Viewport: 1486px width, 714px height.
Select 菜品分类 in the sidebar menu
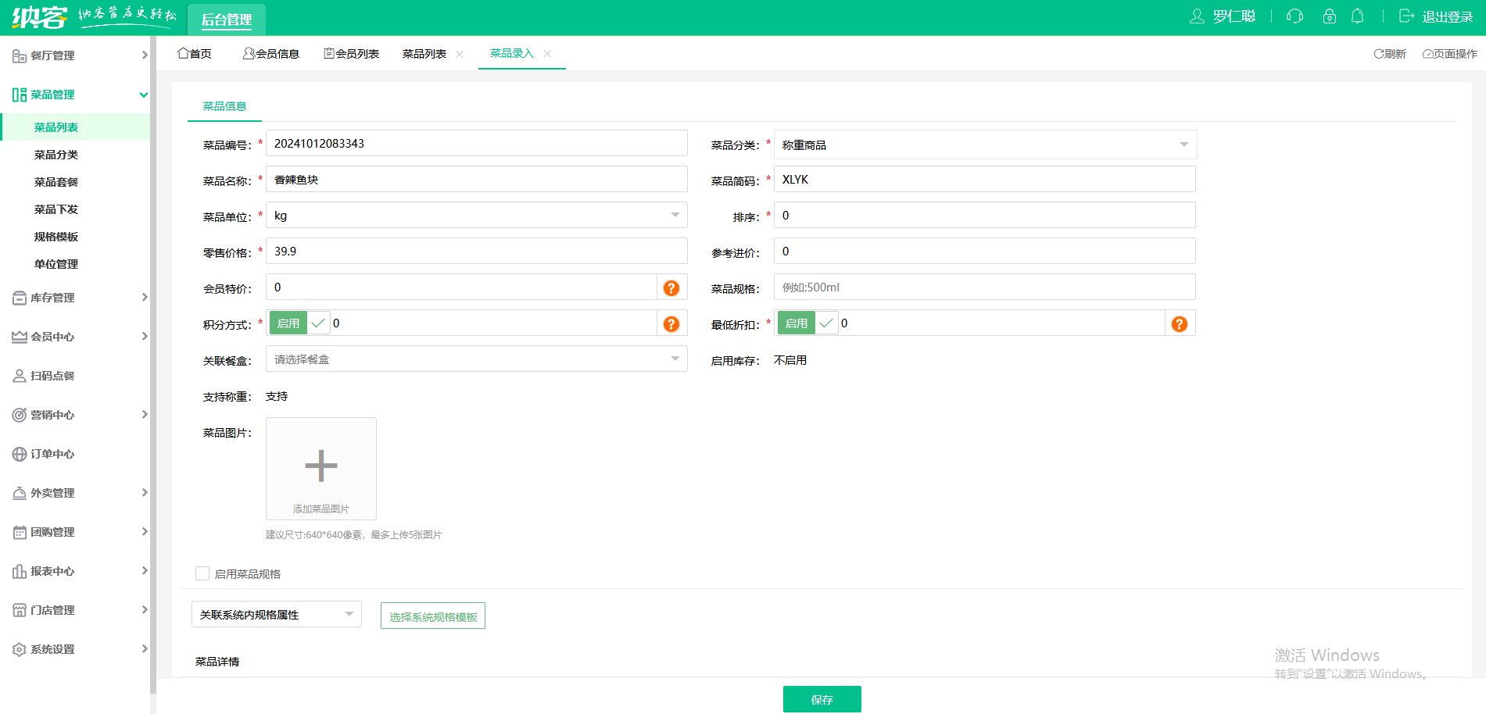click(56, 155)
